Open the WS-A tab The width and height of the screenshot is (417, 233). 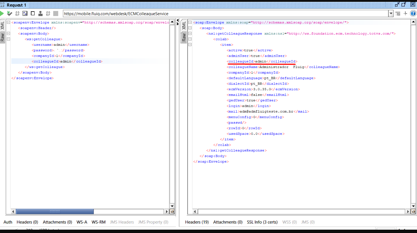click(82, 222)
